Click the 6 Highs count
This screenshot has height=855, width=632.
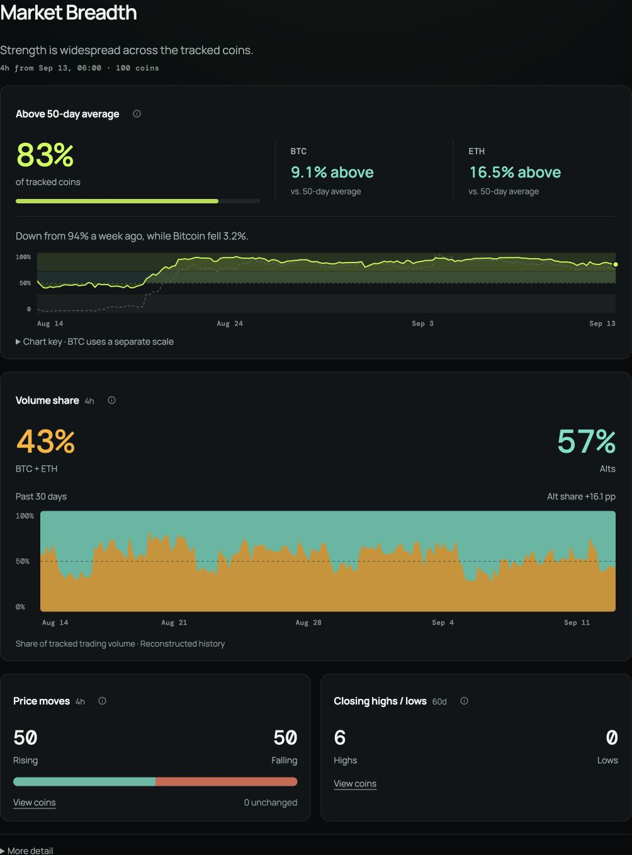click(340, 737)
